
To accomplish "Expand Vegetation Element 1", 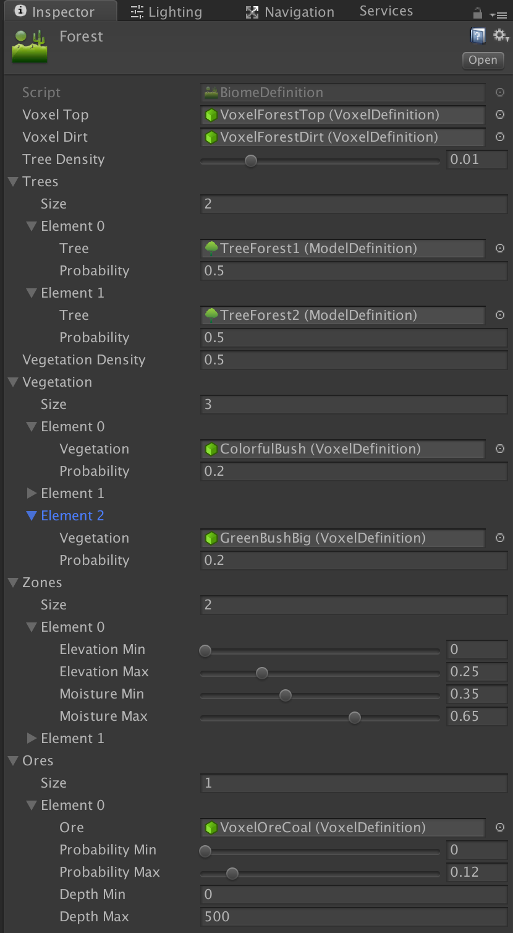I will [32, 493].
